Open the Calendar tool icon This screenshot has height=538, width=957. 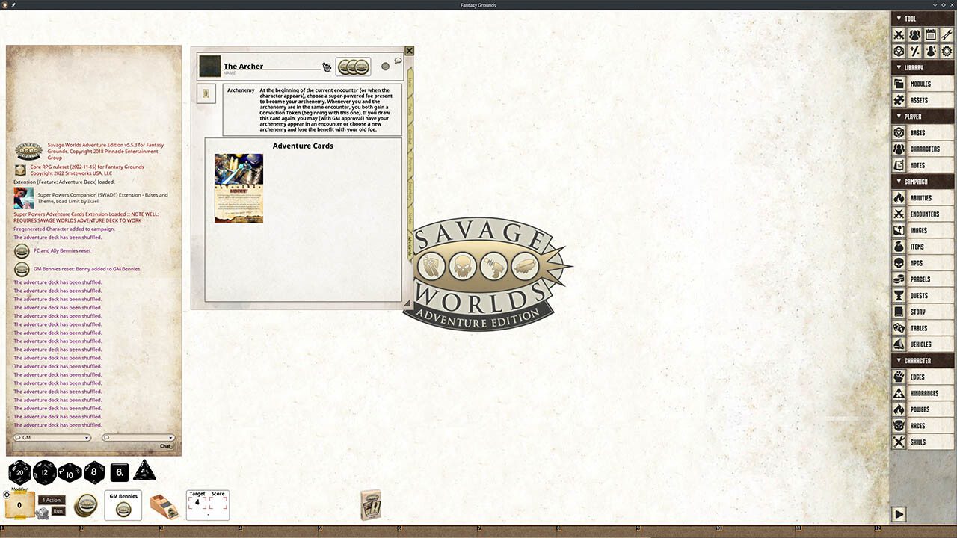(x=932, y=34)
